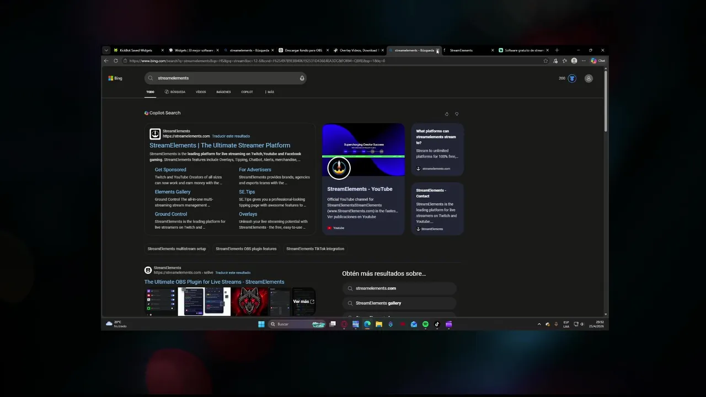Open Microsoft Edge from the taskbar
This screenshot has width=706, height=397.
click(x=367, y=324)
